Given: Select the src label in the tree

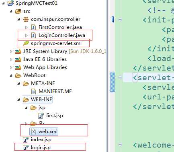Looking at the screenshot, I should point(27,11).
